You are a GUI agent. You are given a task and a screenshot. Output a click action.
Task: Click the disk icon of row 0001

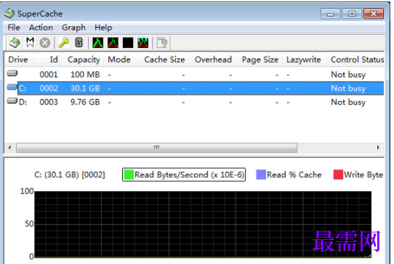12,73
